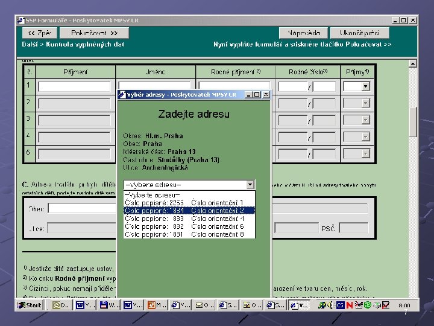Click the Rodné příjmení field in row 1
The image size is (434, 326).
234,85
